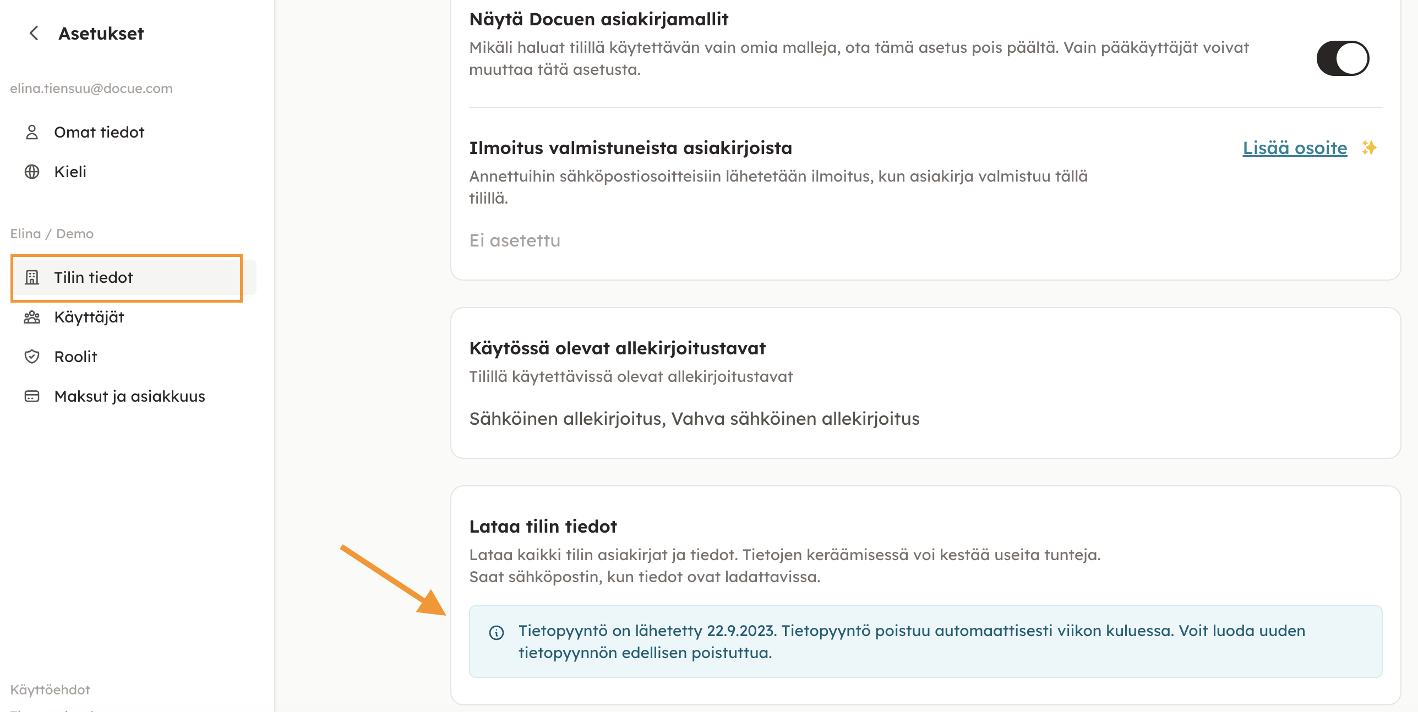Open the Roolit section
This screenshot has height=712, width=1418.
point(76,357)
